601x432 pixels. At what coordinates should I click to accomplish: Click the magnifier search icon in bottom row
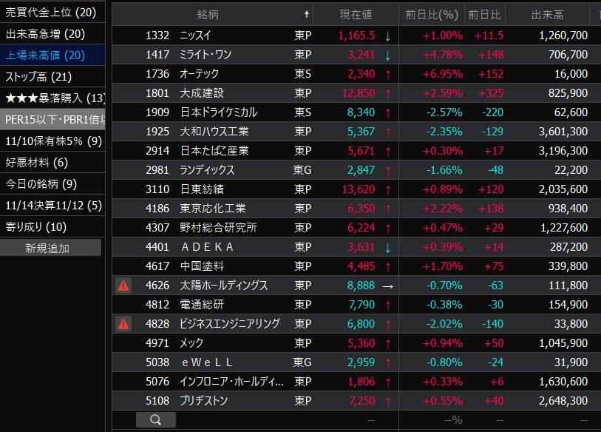pyautogui.click(x=155, y=420)
